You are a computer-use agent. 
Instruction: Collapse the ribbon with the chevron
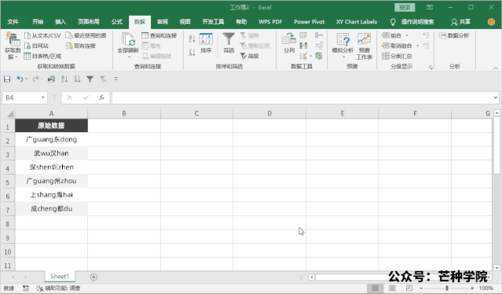[x=496, y=68]
